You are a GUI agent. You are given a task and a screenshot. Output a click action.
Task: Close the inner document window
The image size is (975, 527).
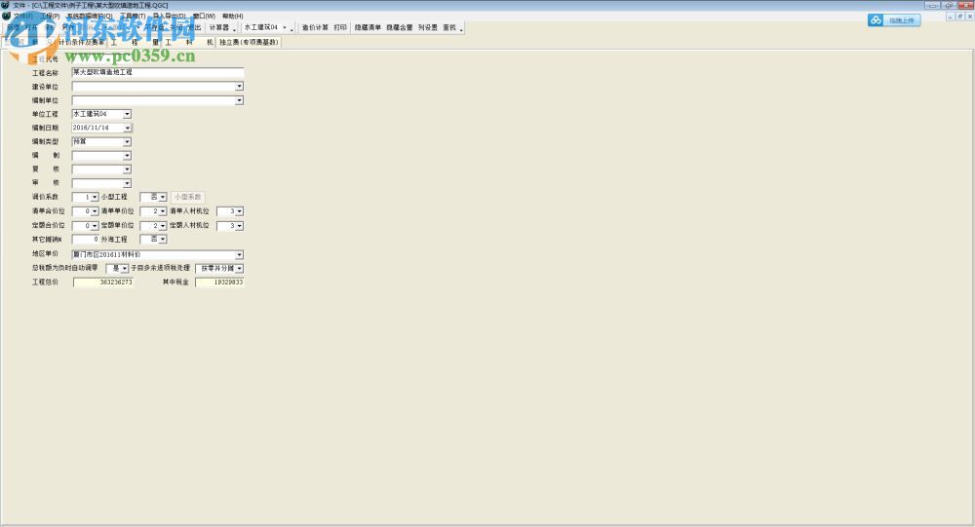(969, 17)
